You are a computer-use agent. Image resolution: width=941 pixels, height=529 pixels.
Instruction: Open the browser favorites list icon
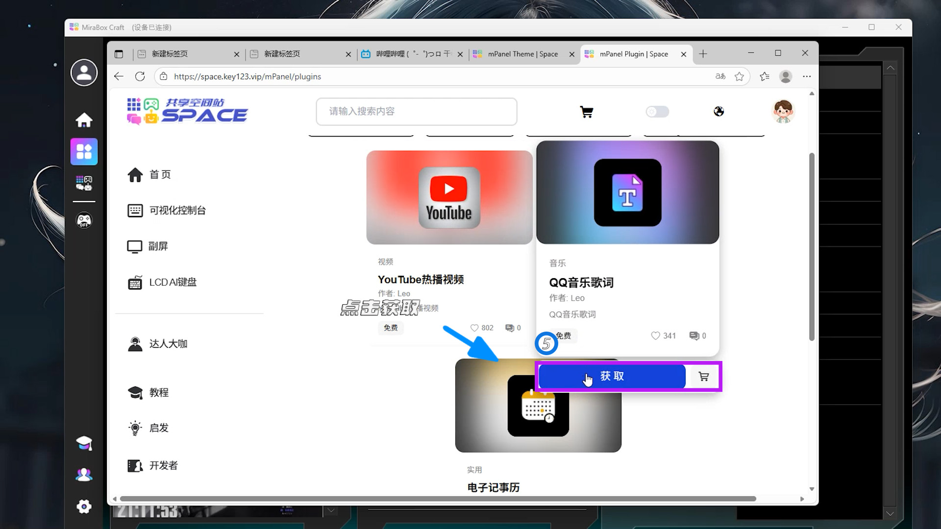764,76
